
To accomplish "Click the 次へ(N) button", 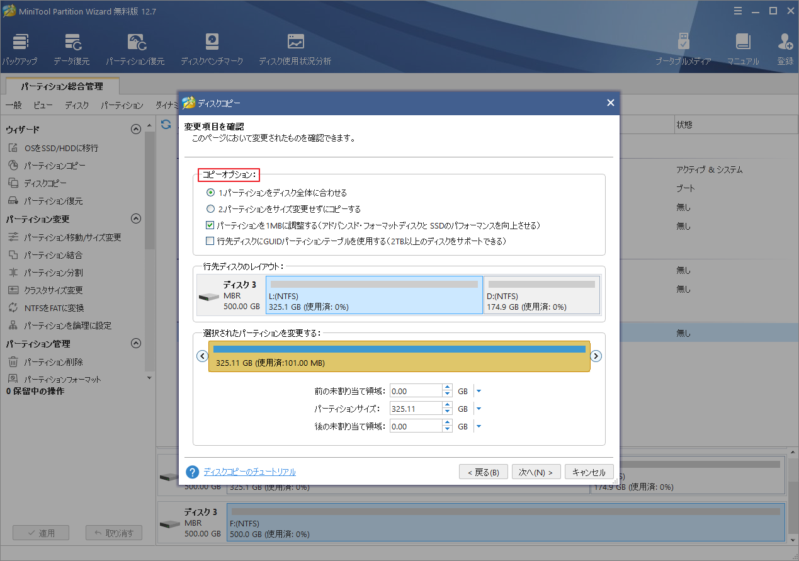I will 536,472.
